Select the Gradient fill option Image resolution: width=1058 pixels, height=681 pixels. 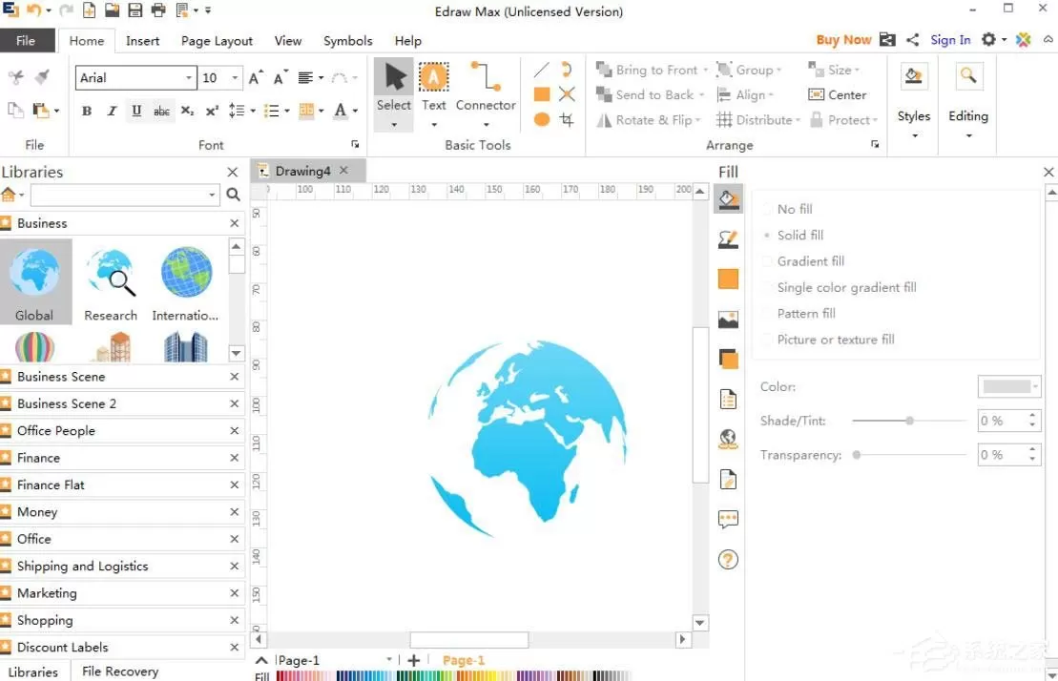[803, 261]
